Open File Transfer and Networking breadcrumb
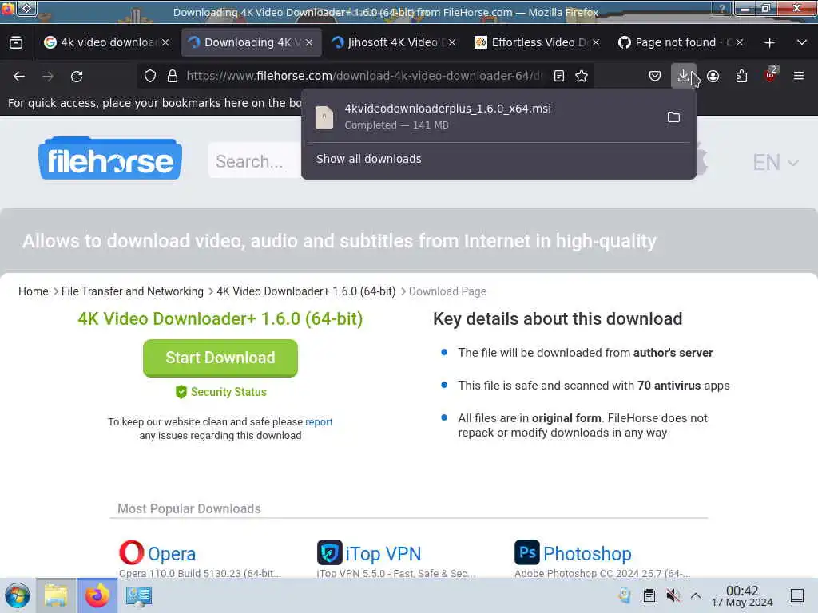The width and height of the screenshot is (818, 613). tap(133, 291)
